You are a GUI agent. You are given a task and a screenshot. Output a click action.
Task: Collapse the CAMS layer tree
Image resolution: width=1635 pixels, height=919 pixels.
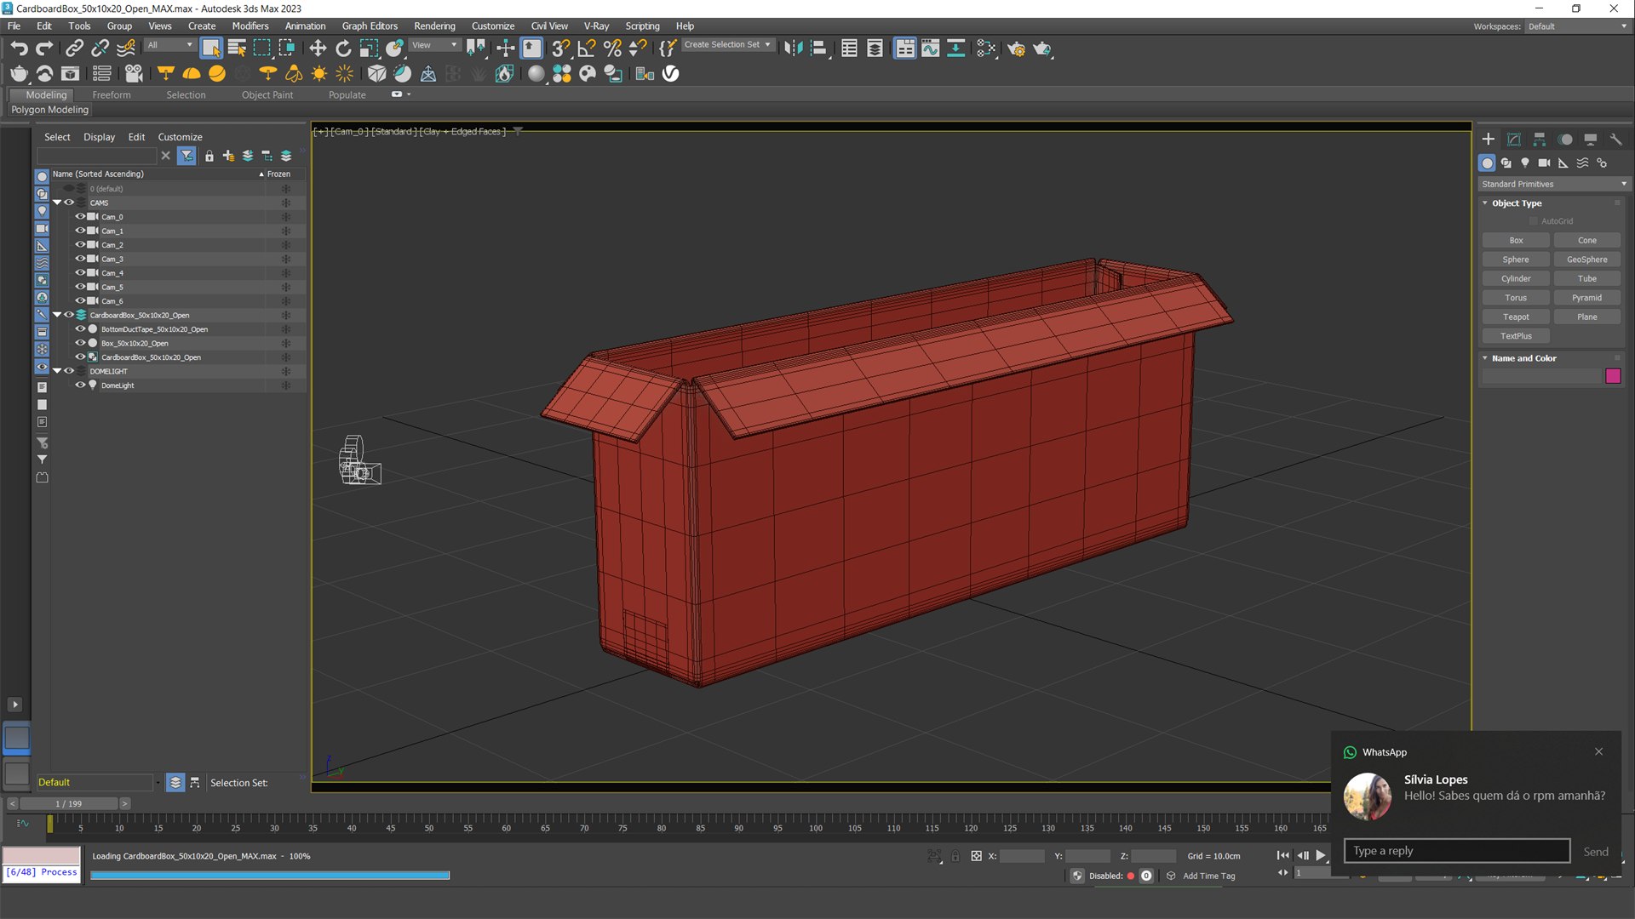click(57, 203)
